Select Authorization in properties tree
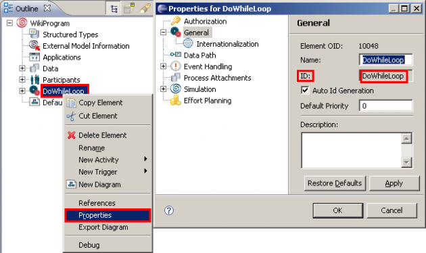 click(x=205, y=21)
